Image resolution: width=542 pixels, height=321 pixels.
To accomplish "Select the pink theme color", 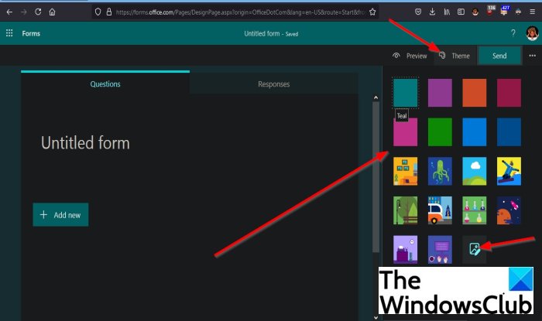I will [405, 131].
